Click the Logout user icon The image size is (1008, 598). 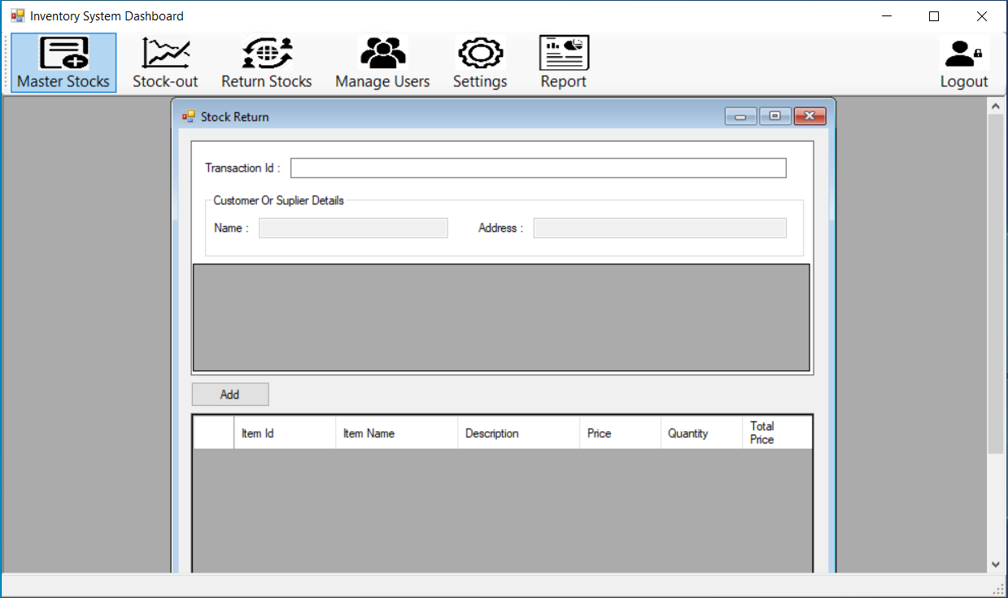[964, 54]
